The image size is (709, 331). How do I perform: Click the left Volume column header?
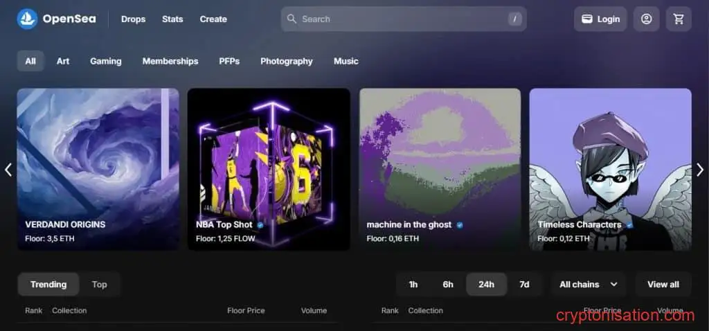(314, 311)
